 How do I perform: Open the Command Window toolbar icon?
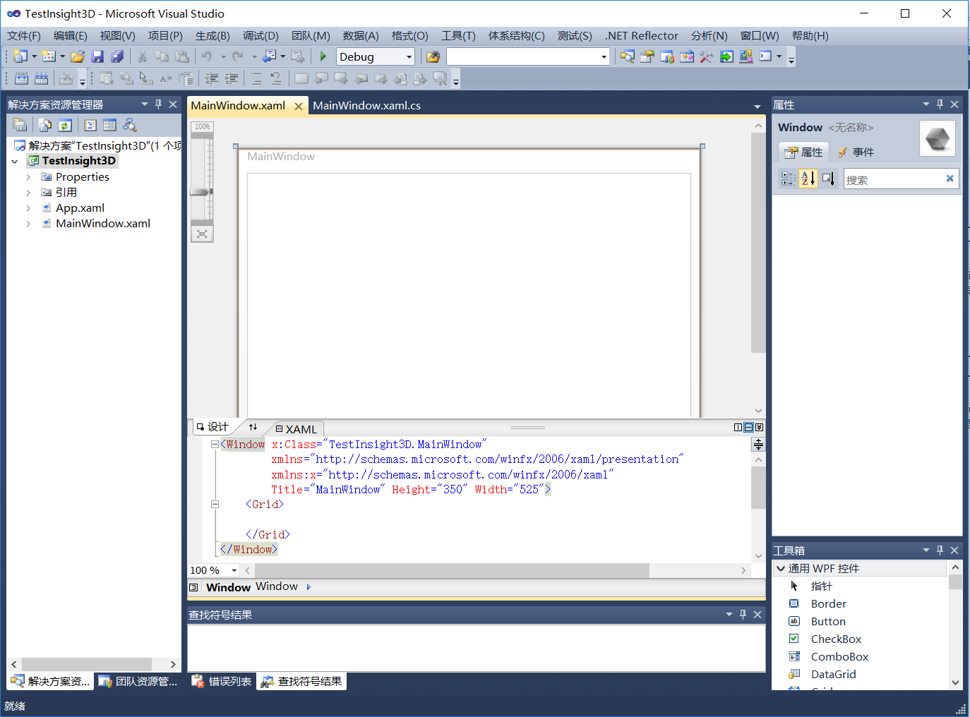coord(766,56)
